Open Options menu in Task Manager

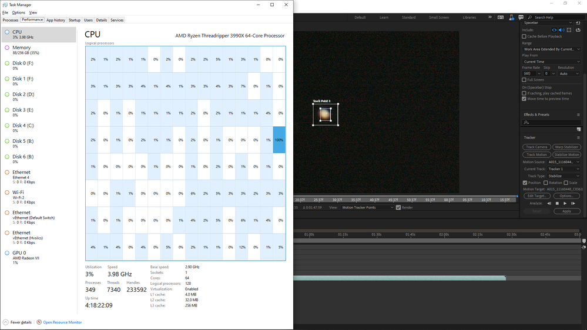point(18,12)
